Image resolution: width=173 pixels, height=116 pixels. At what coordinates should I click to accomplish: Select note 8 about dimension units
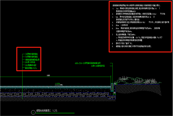click(x=122, y=43)
